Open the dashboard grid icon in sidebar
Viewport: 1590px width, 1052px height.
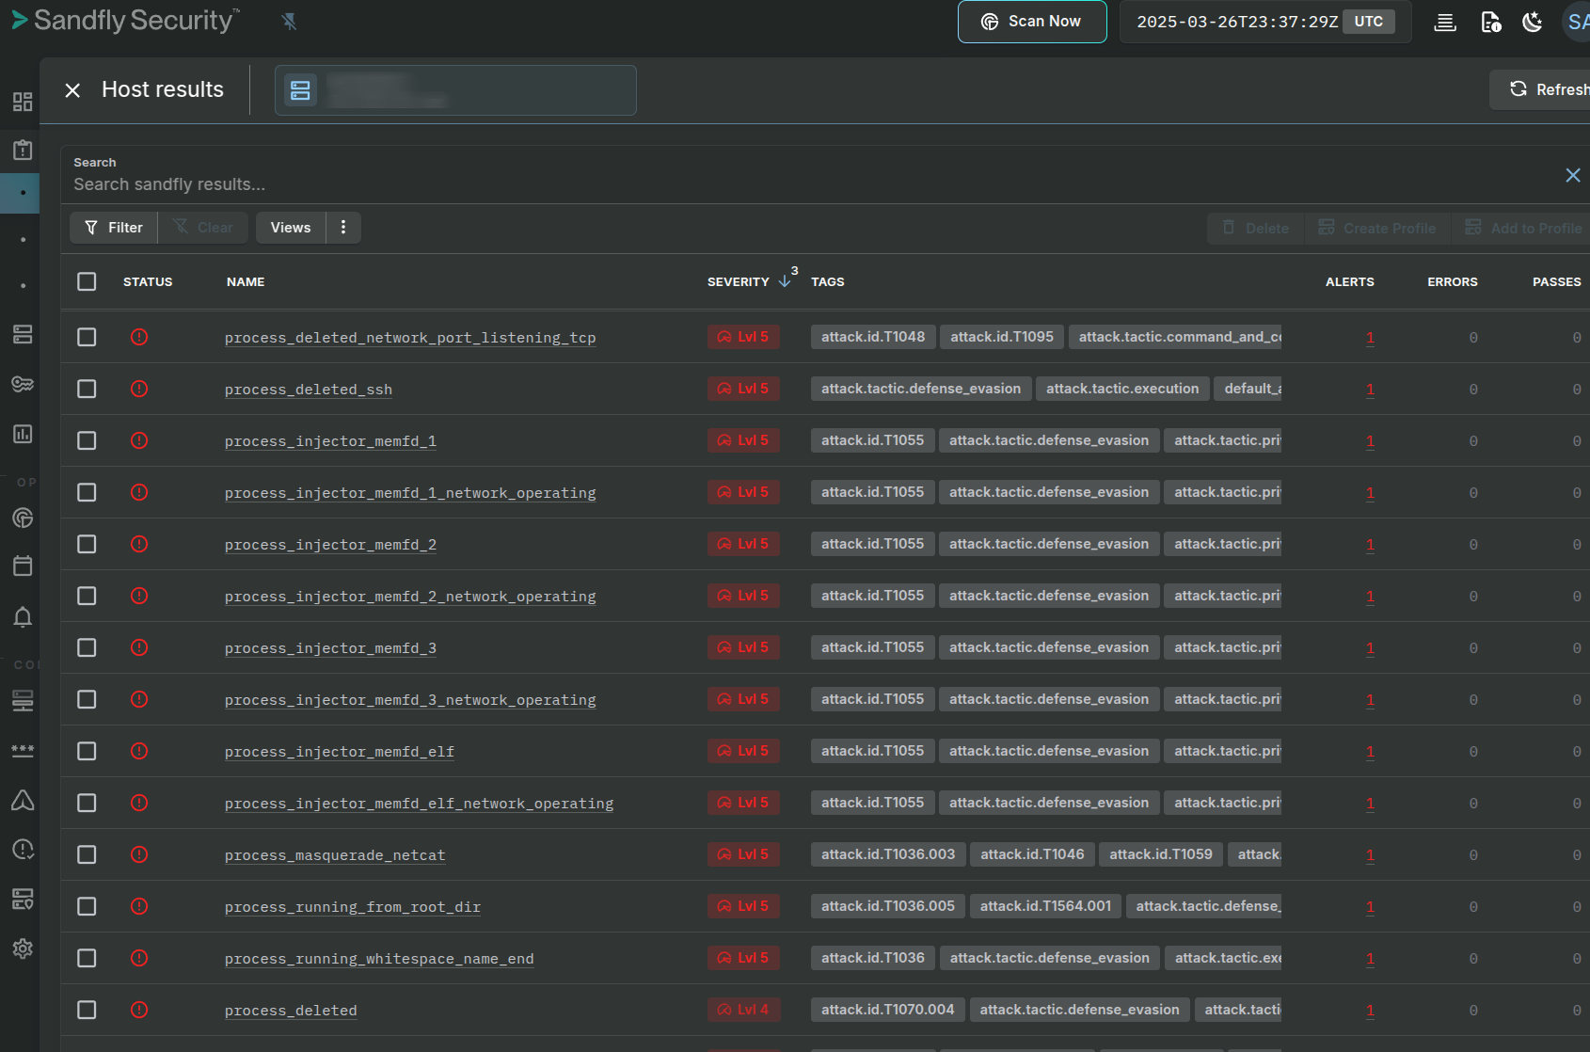[x=22, y=102]
